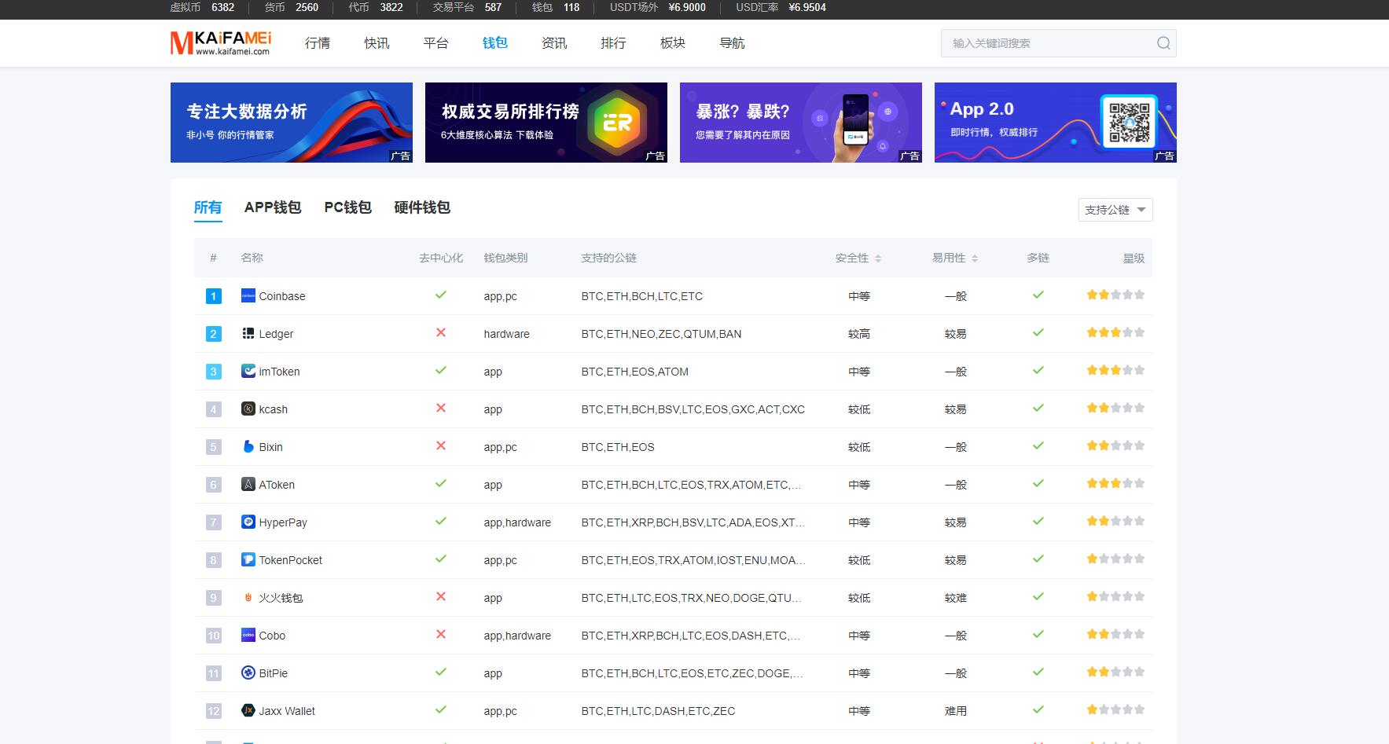Open the KAiFAMEi site logo
The height and width of the screenshot is (744, 1389).
(221, 43)
